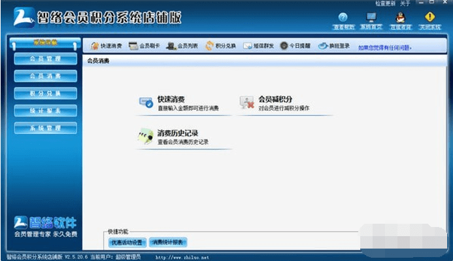Click the 如果您觉得有任何问题 link
This screenshot has width=453, height=261.
pos(385,48)
